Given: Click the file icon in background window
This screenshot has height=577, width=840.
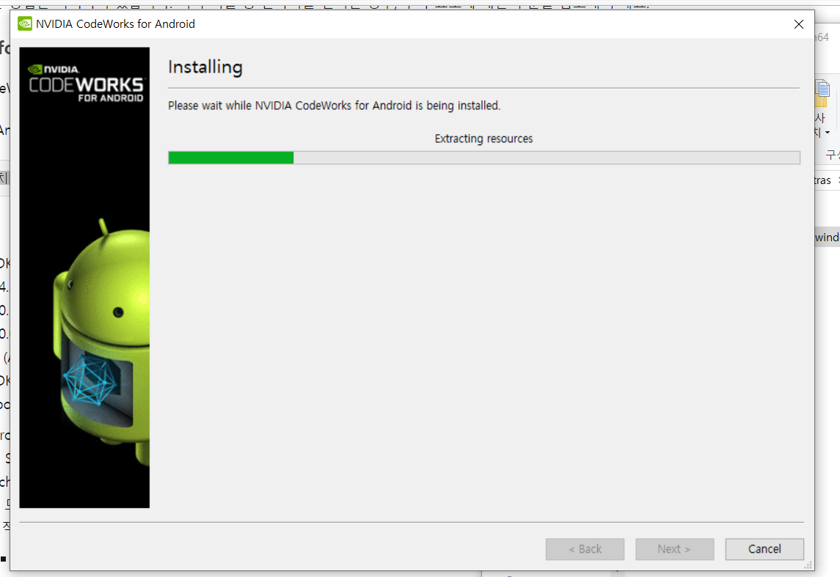Looking at the screenshot, I should 822,93.
